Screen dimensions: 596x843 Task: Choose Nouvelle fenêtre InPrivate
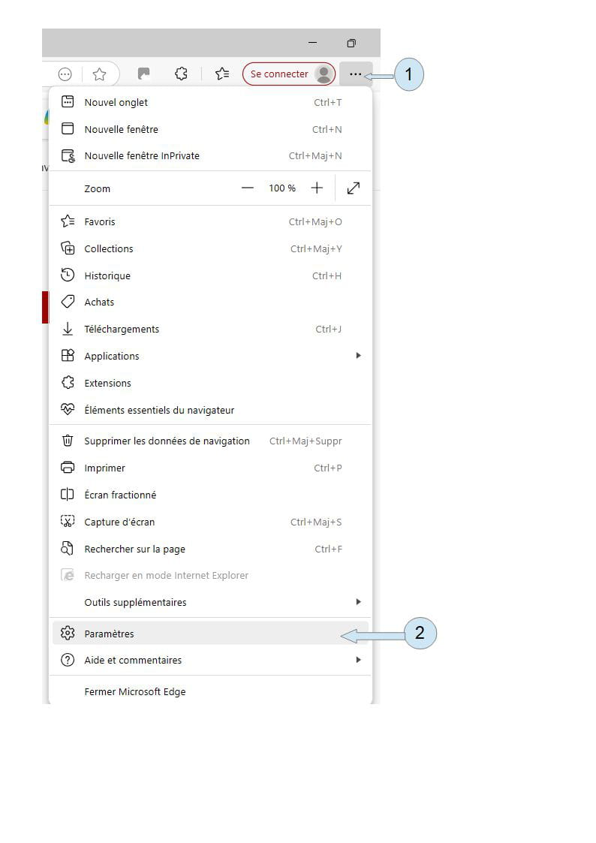click(x=211, y=156)
